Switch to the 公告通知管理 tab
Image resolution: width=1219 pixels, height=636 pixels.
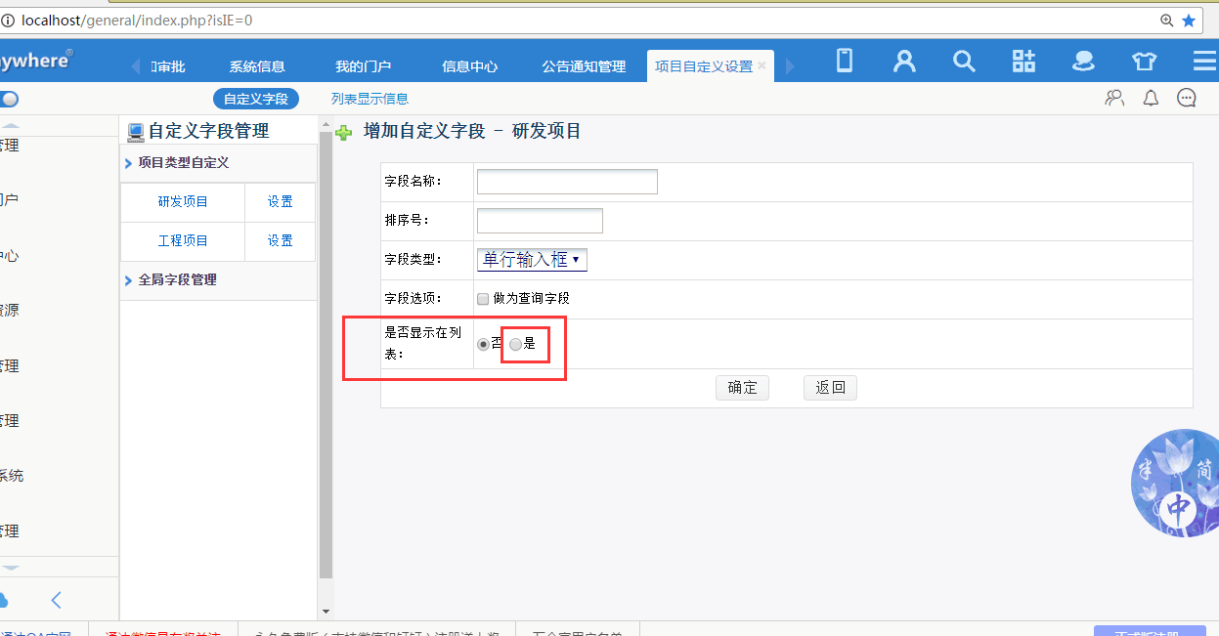click(584, 66)
